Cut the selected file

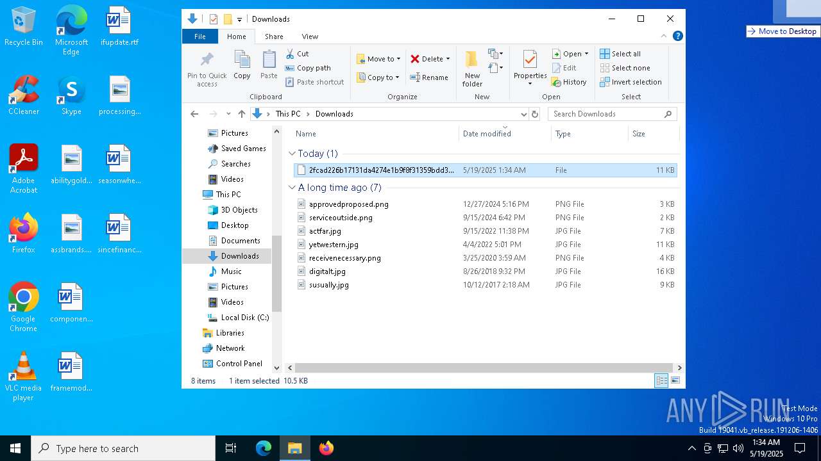[x=297, y=54]
